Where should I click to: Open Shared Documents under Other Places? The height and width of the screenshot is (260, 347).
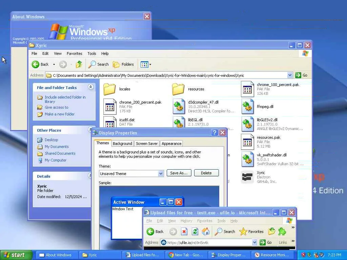point(60,153)
